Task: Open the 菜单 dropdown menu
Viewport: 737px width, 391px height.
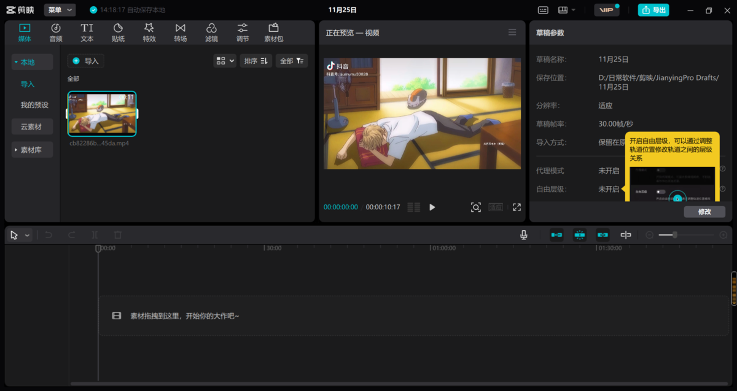Action: pyautogui.click(x=60, y=10)
